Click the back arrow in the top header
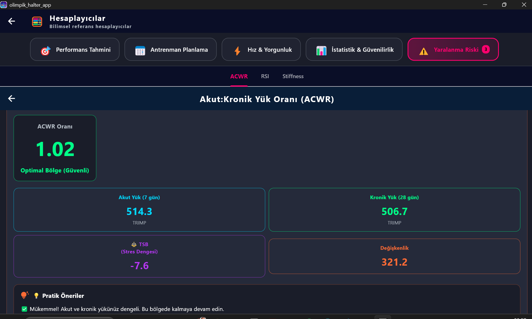 11,21
